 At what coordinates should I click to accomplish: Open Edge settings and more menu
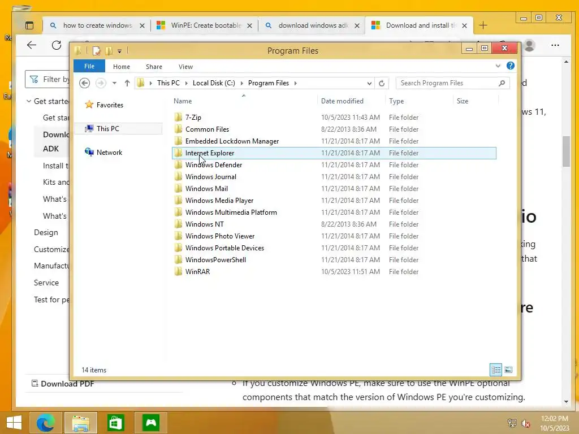pyautogui.click(x=555, y=45)
